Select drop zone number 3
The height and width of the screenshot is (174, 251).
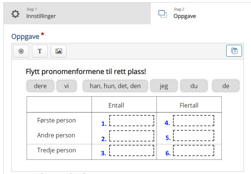[x=132, y=150]
